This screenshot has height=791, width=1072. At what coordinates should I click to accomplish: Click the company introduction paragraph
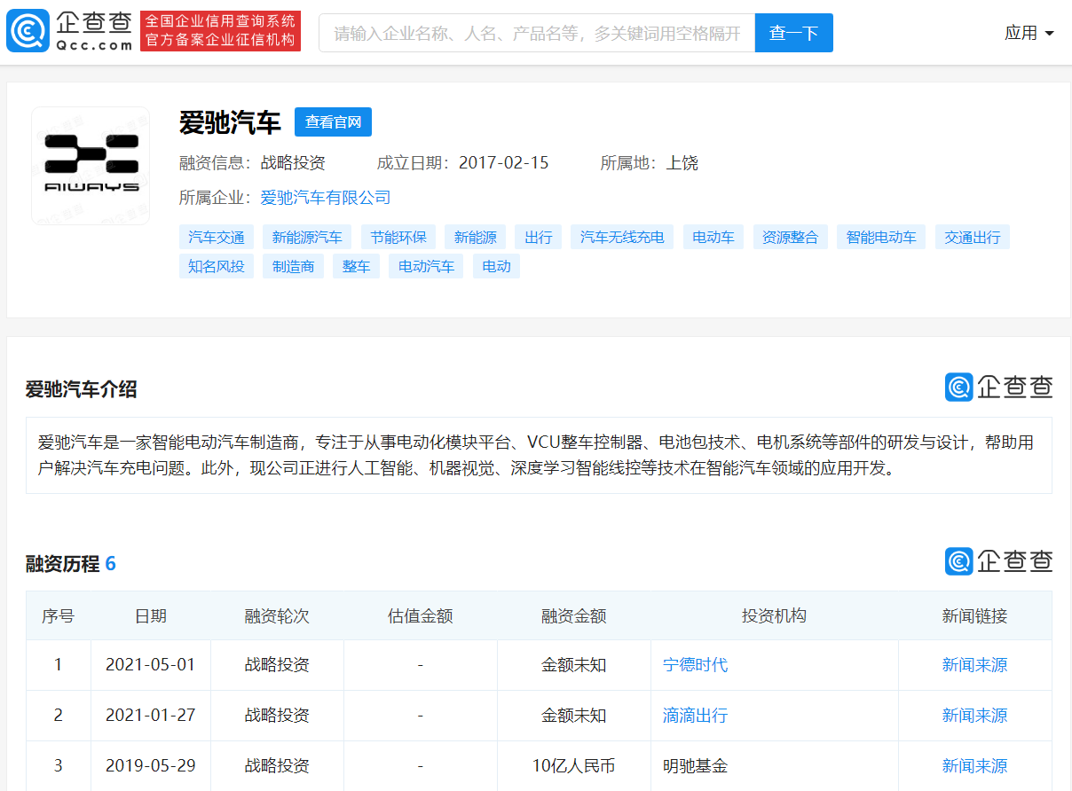539,455
